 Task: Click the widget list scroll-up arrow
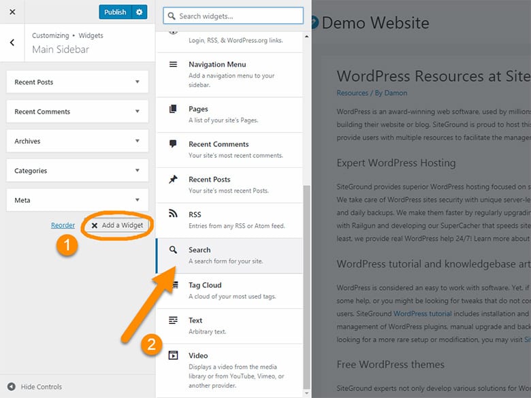click(x=306, y=36)
